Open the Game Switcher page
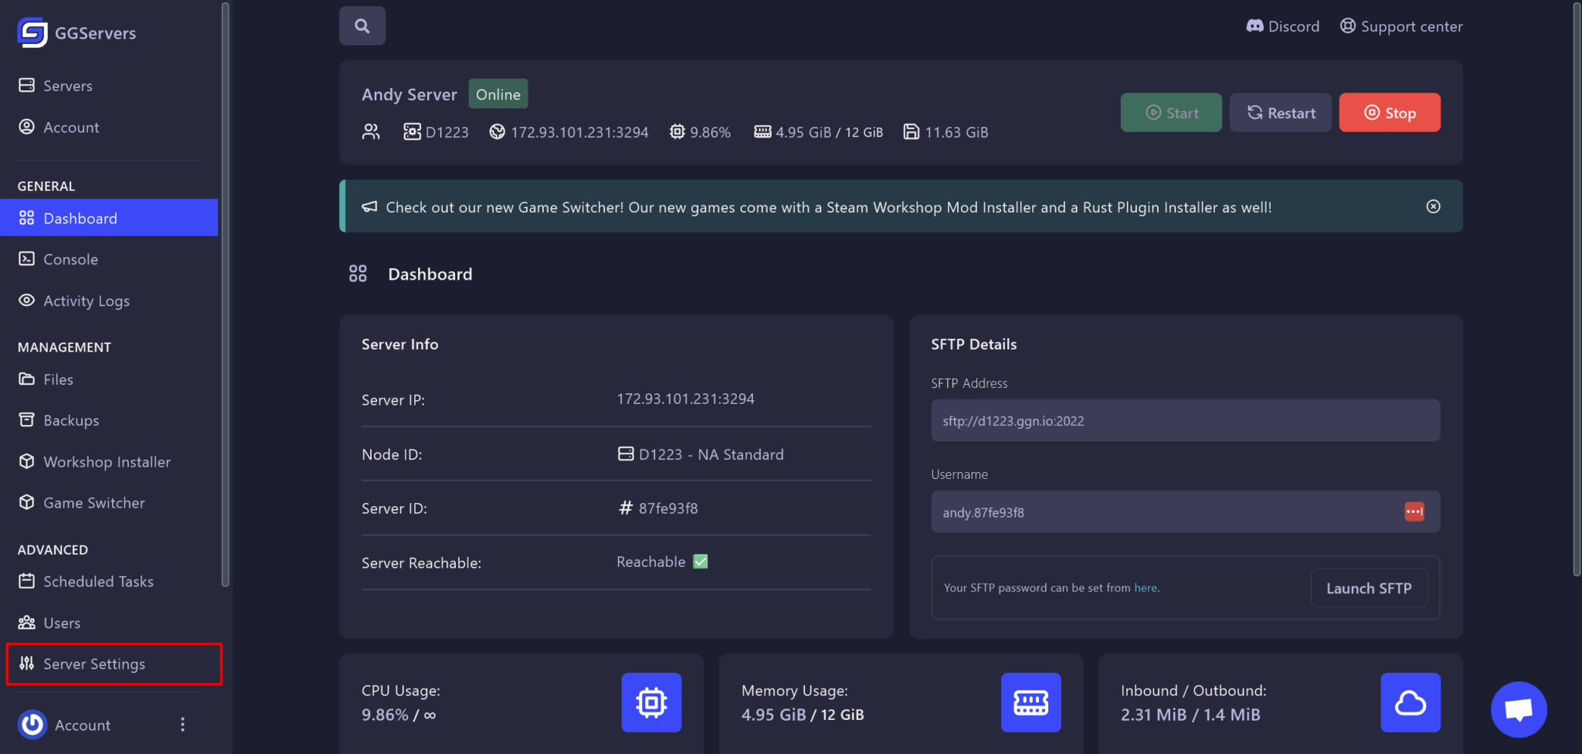 pos(93,503)
